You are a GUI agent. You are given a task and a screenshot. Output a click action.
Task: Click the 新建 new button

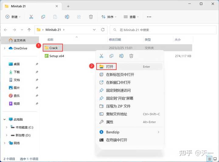13,17
